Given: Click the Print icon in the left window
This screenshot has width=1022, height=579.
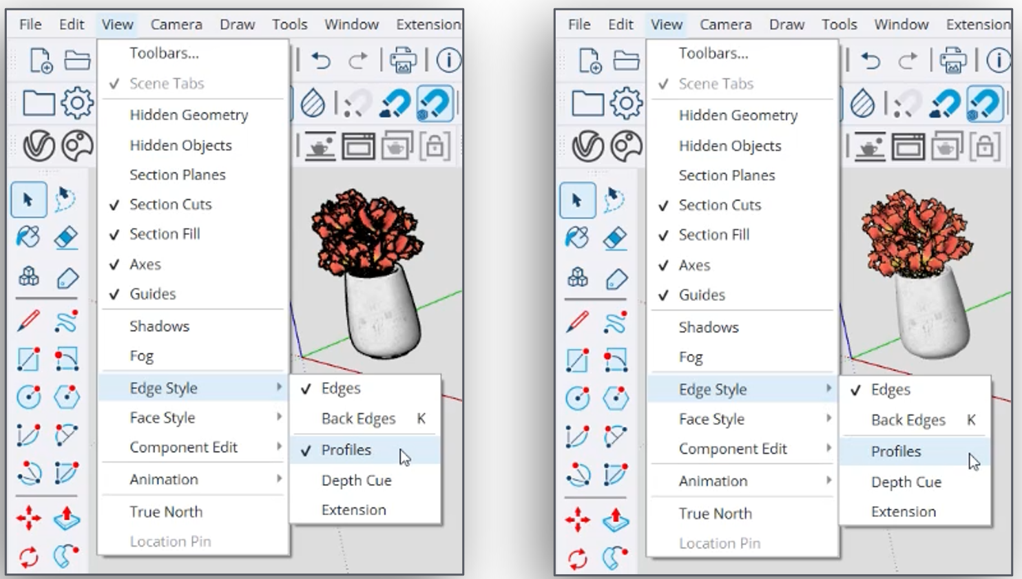Looking at the screenshot, I should point(403,61).
